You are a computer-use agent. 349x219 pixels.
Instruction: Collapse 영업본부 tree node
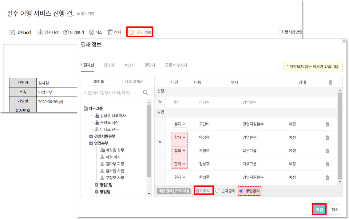[91, 143]
